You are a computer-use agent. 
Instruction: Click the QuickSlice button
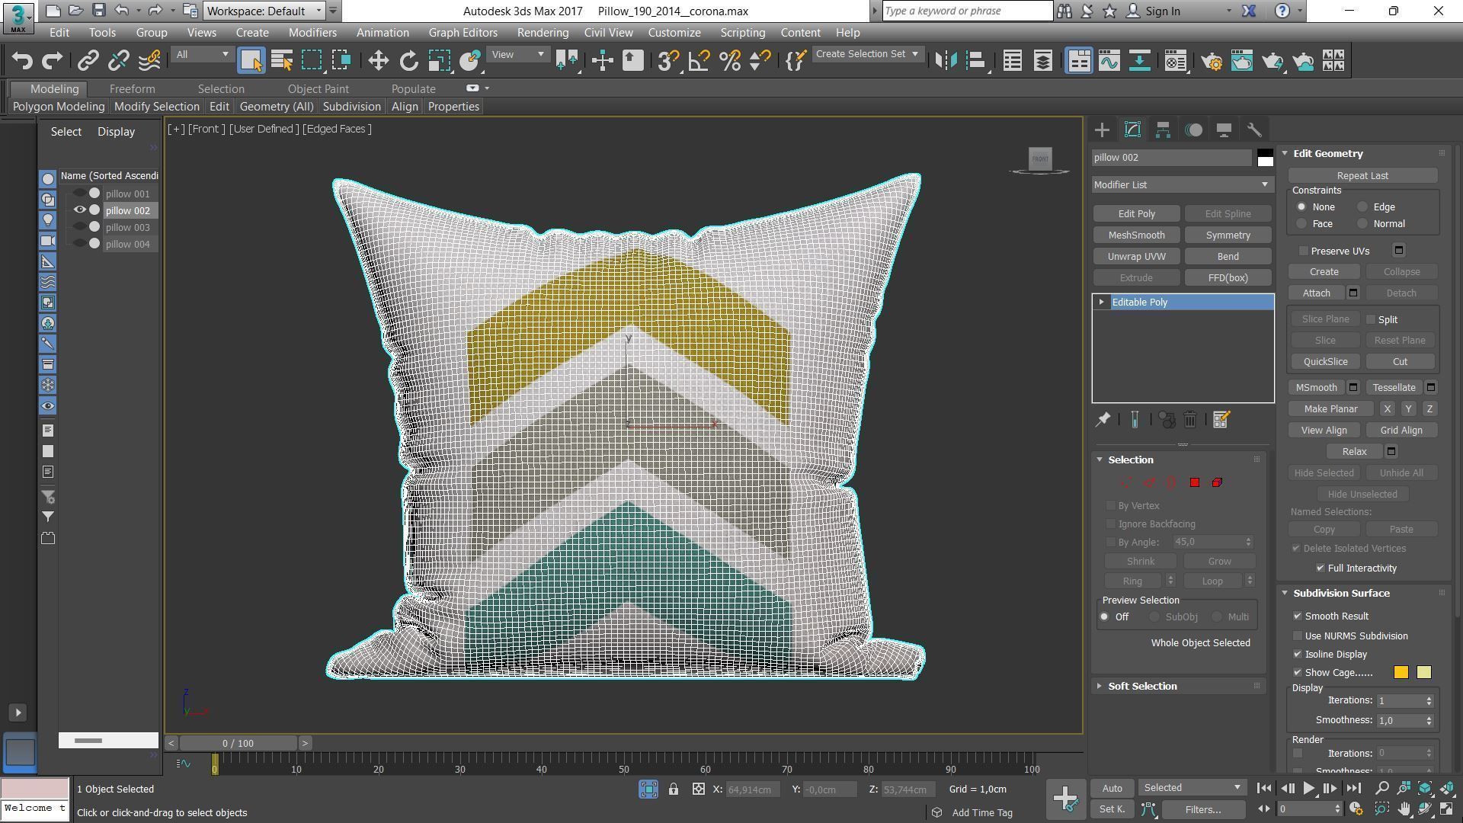pos(1325,362)
